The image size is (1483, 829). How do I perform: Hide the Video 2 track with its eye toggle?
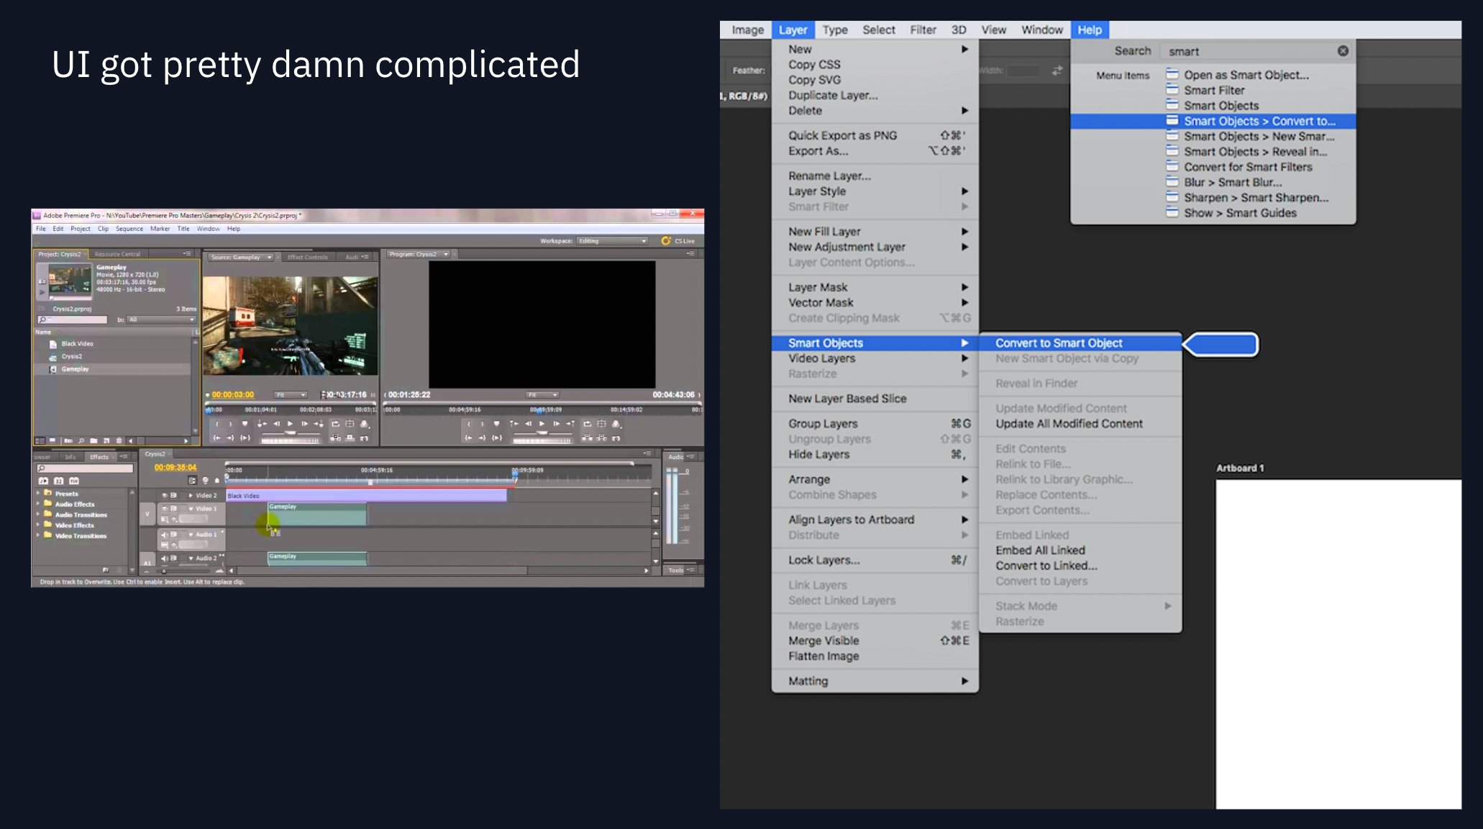(165, 495)
